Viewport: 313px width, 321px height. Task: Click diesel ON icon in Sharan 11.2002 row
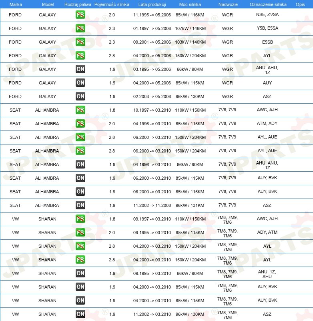pyautogui.click(x=80, y=314)
